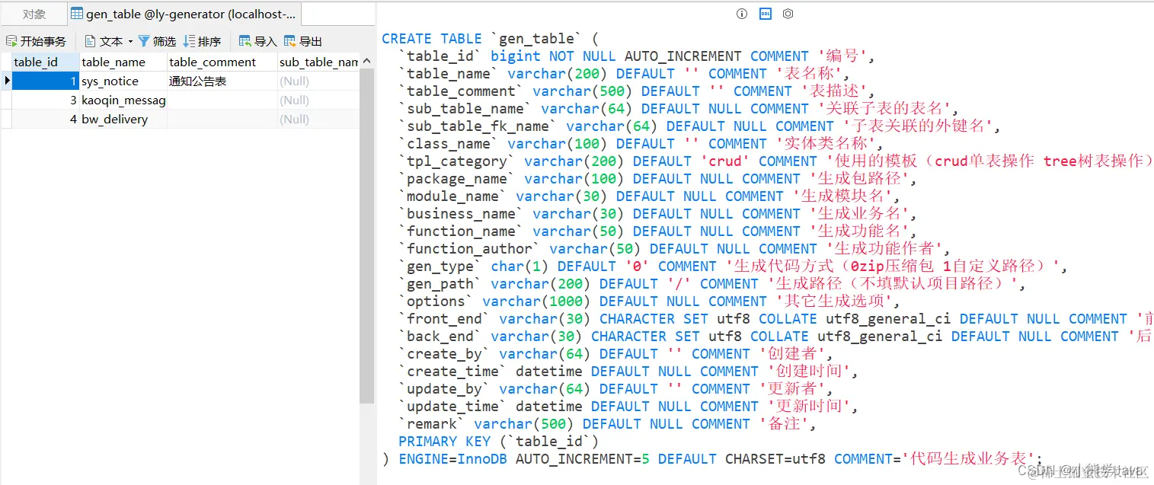Click the ENGINE=InnoDB text in DDL
Viewport: 1154px width, 485px height.
(x=453, y=458)
